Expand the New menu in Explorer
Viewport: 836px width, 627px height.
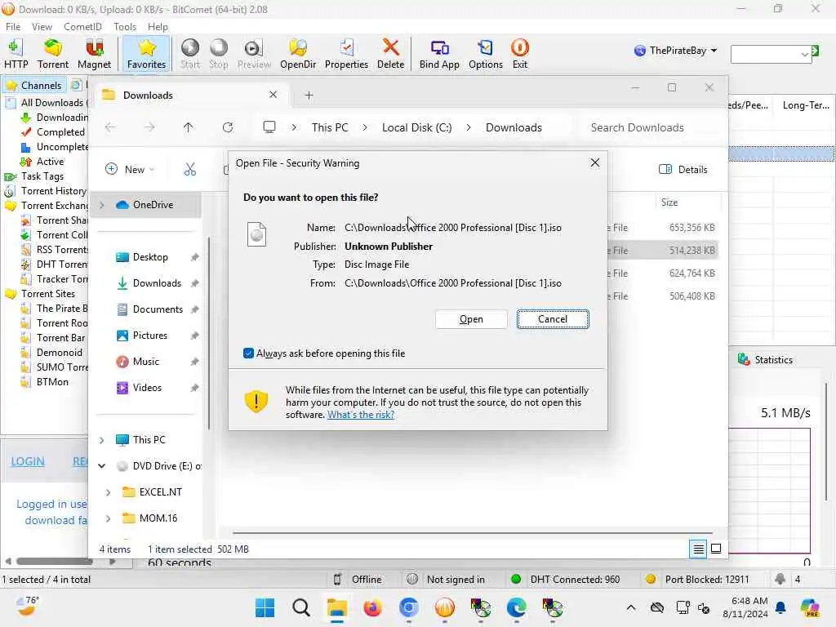(130, 170)
